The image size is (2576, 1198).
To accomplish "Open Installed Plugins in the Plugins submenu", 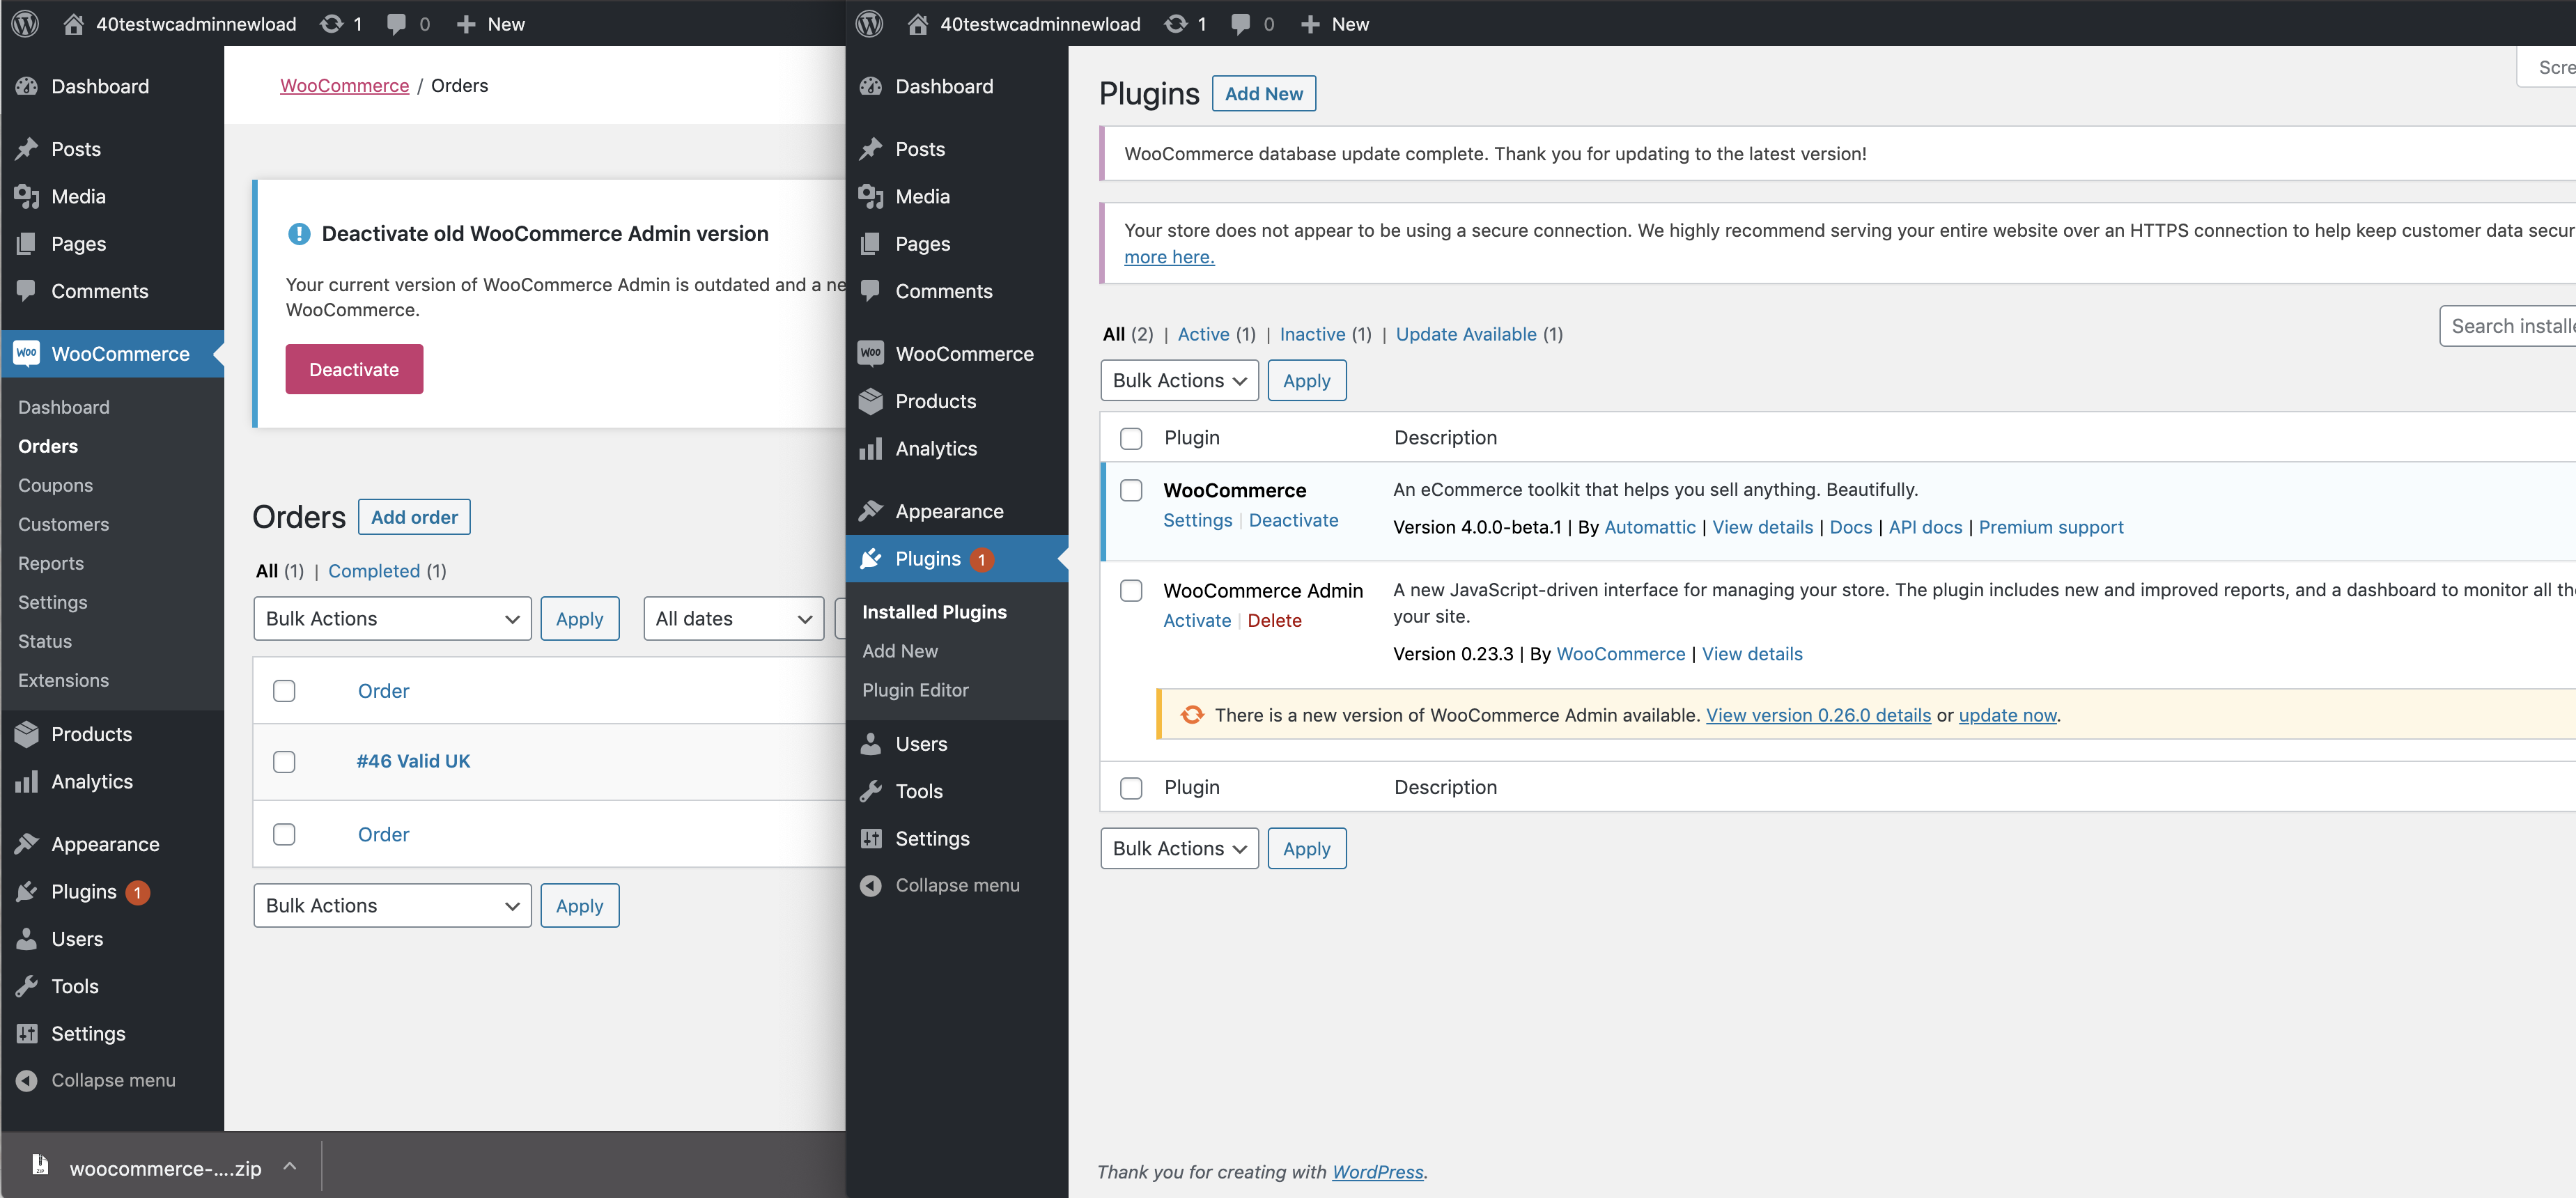I will point(934,611).
